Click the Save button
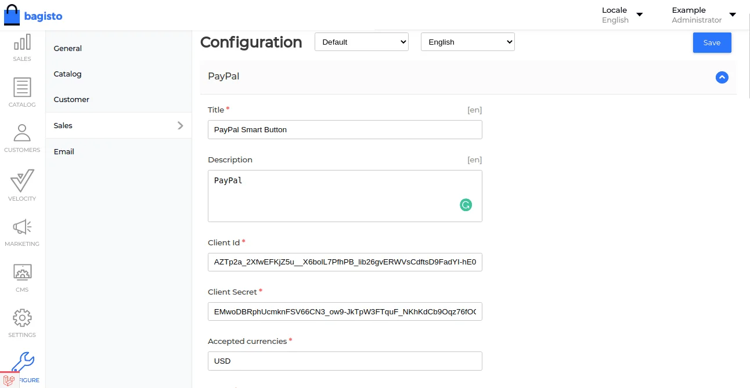The width and height of the screenshot is (750, 388). pyautogui.click(x=712, y=42)
